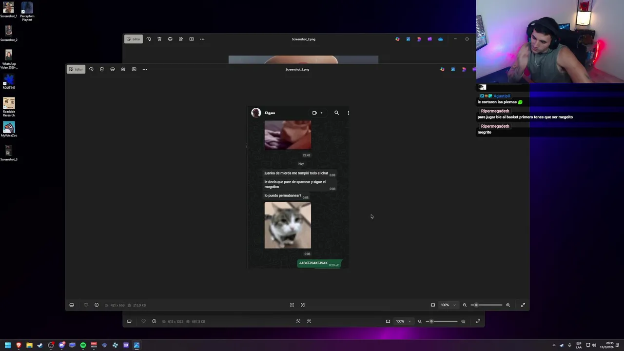Screen dimensions: 624x351
Task: Start slideshow in Screenshot_2 window
Action: pyautogui.click(x=192, y=39)
